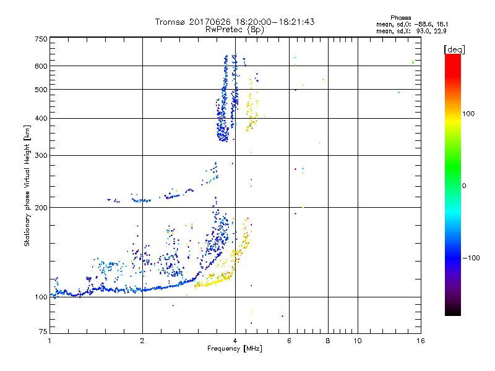495x371 pixels.
Task: Click the x-axis "4" MHz tick label
Action: point(235,341)
